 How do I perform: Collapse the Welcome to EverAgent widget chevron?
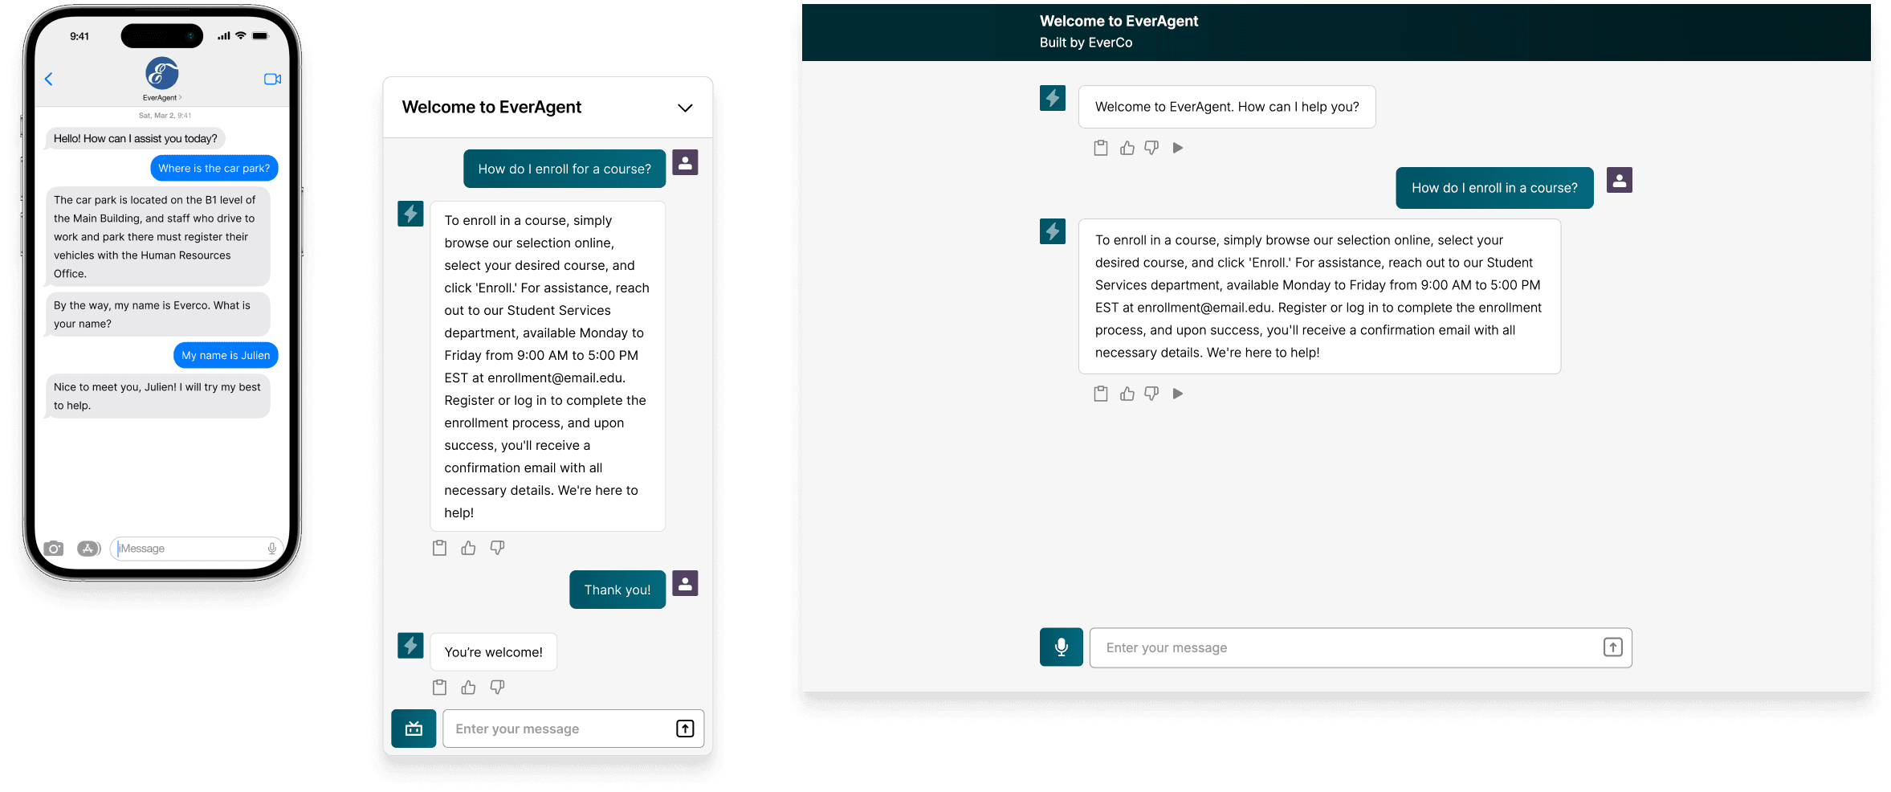point(685,108)
